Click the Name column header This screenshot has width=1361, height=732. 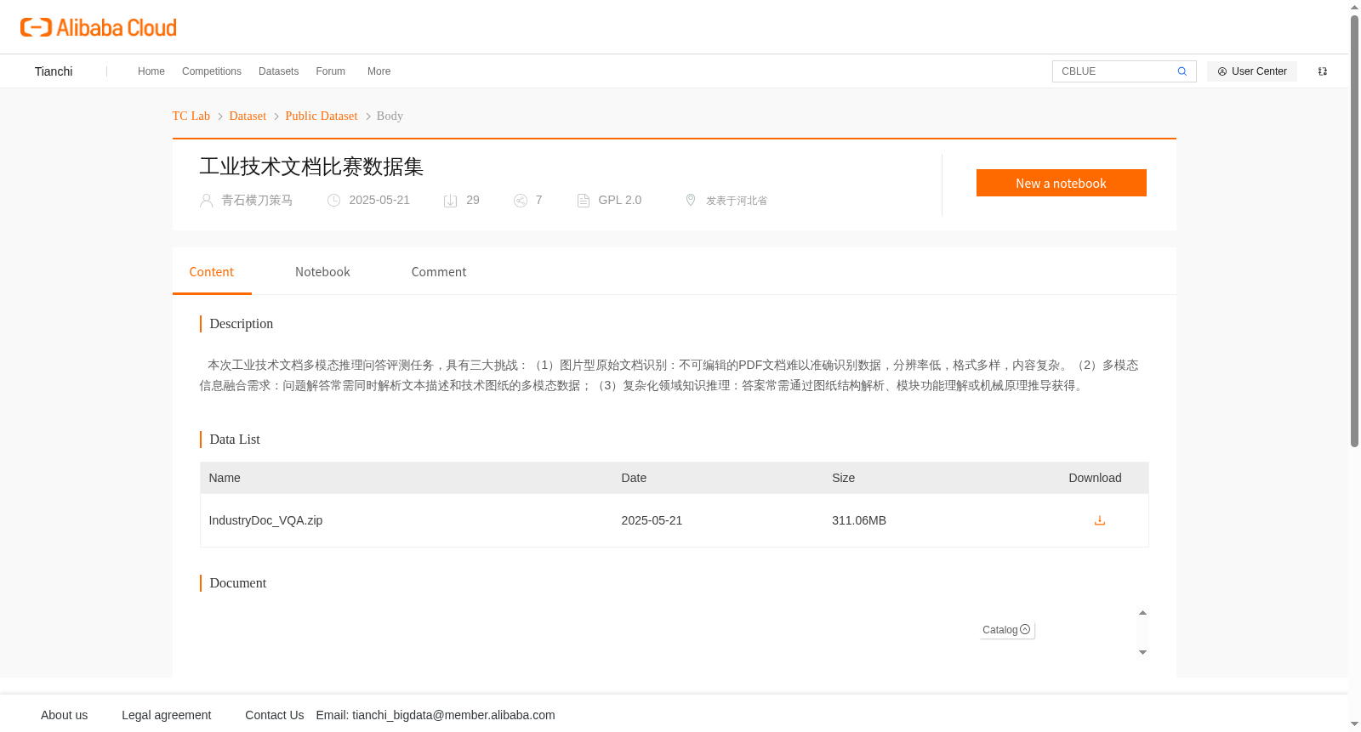[225, 478]
